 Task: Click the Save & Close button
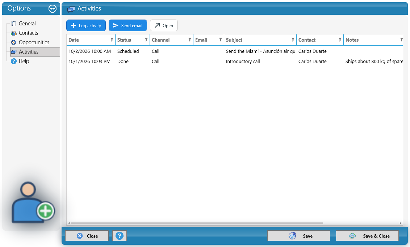pos(367,236)
